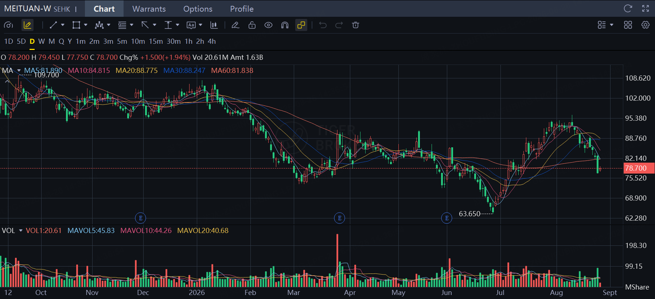Expand the text annotation dropdown arrow

point(200,25)
